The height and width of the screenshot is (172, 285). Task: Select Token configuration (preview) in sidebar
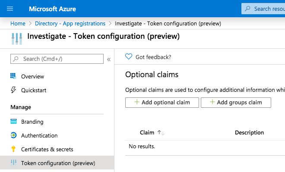click(x=57, y=163)
